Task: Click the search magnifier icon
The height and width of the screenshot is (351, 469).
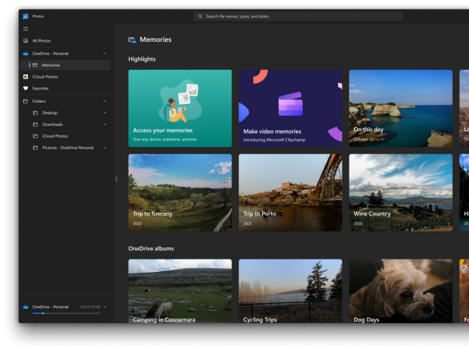Action: click(x=200, y=16)
